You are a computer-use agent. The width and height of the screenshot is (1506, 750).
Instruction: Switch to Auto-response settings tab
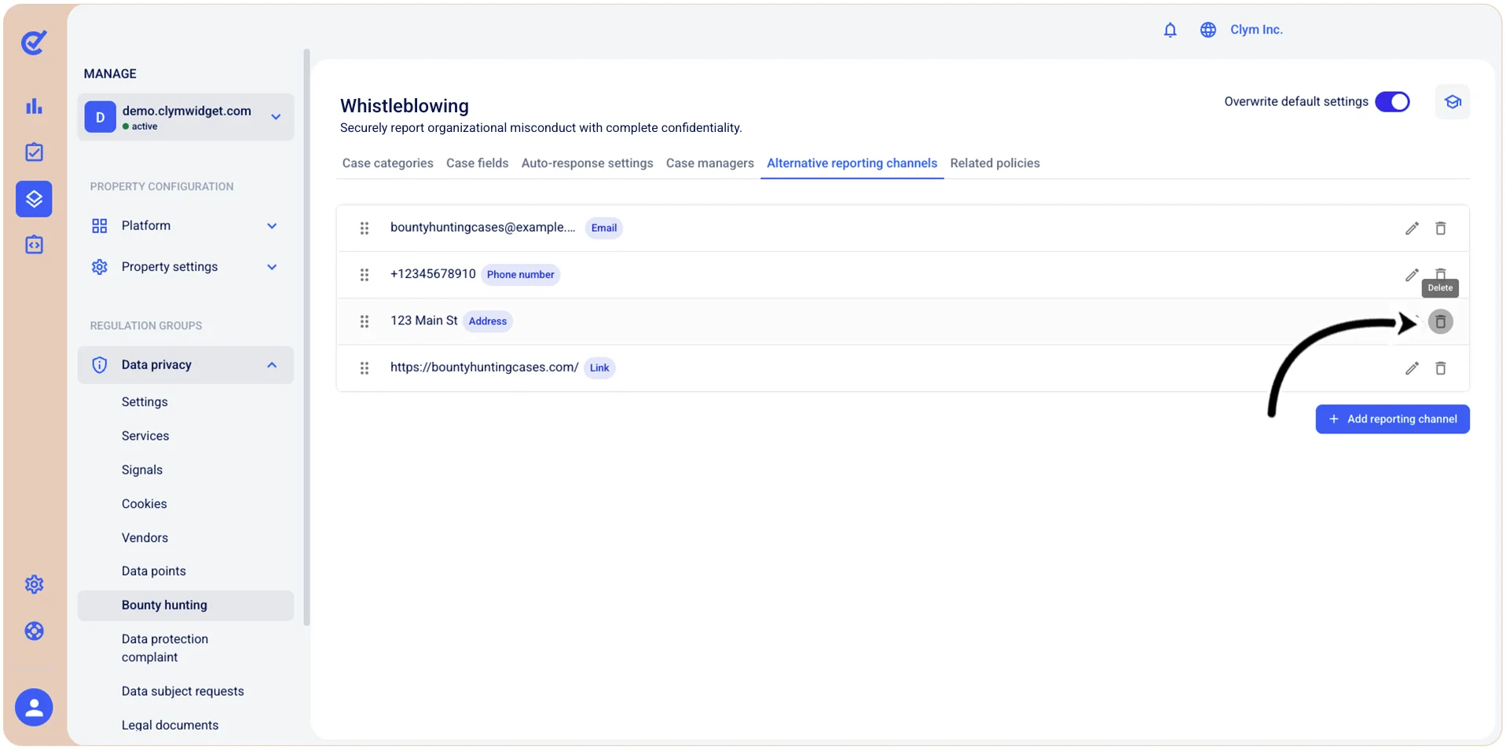587,163
